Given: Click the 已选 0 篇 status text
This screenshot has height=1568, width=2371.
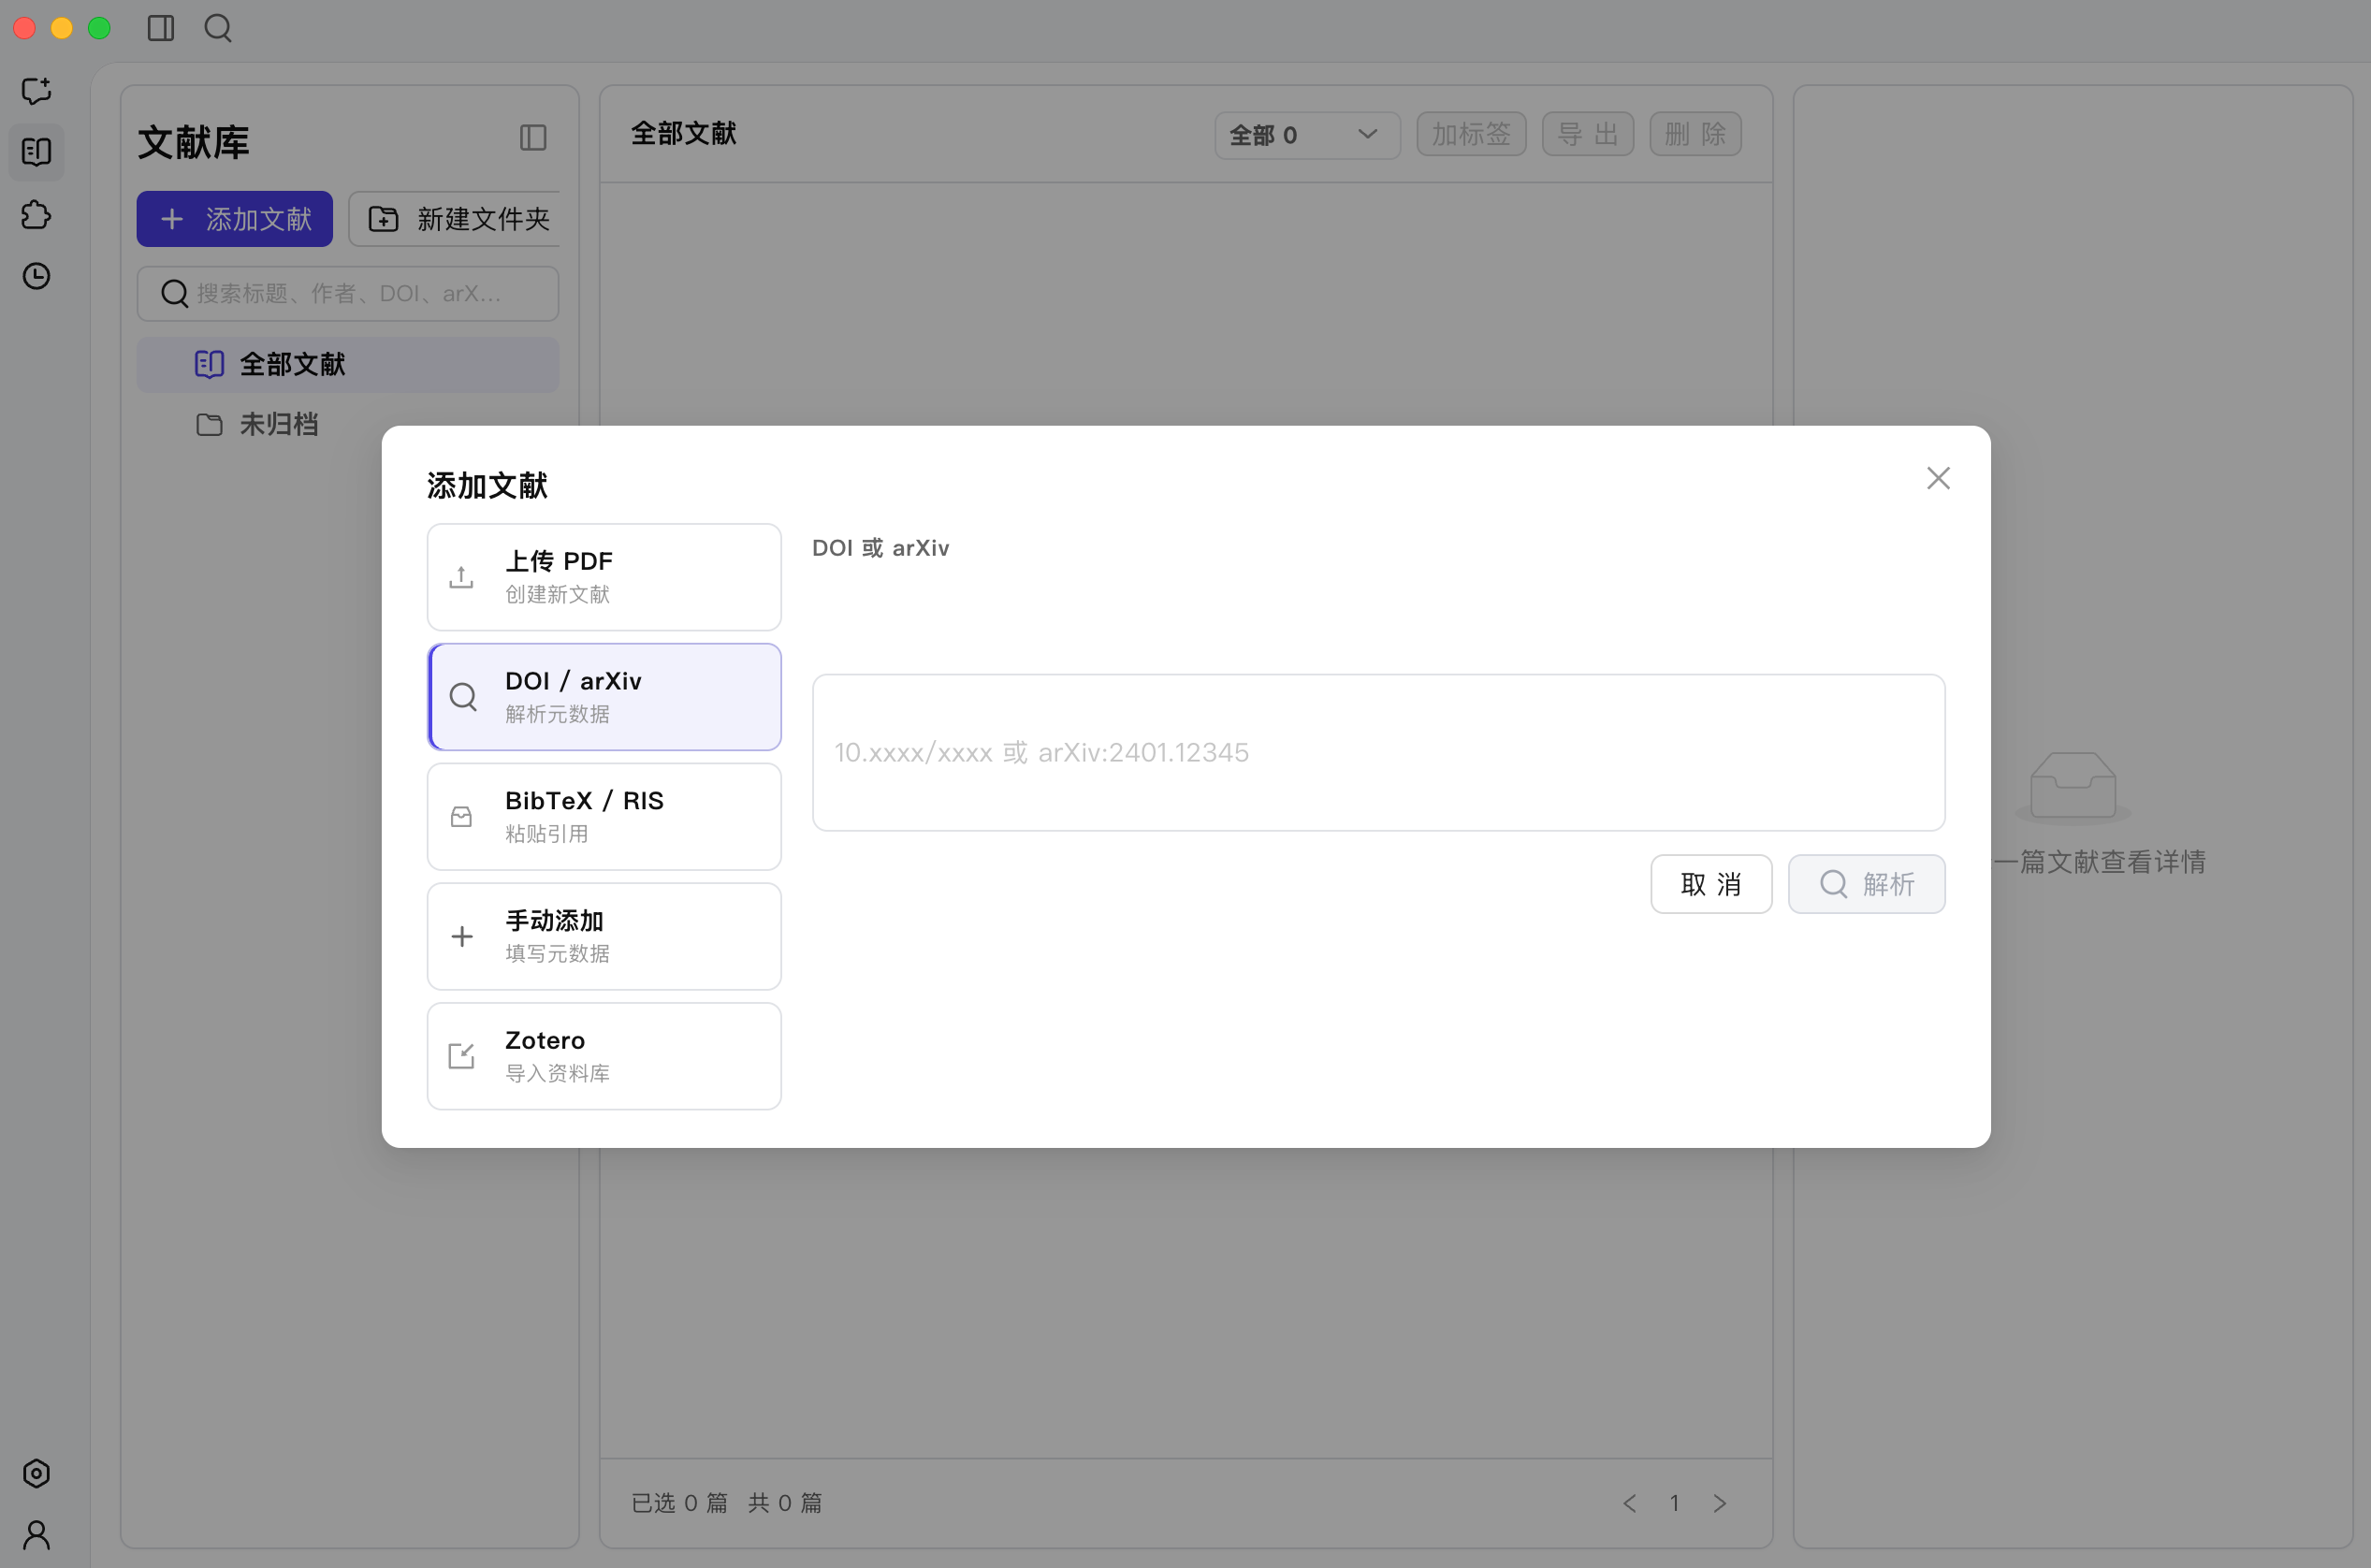Looking at the screenshot, I should (x=680, y=1503).
